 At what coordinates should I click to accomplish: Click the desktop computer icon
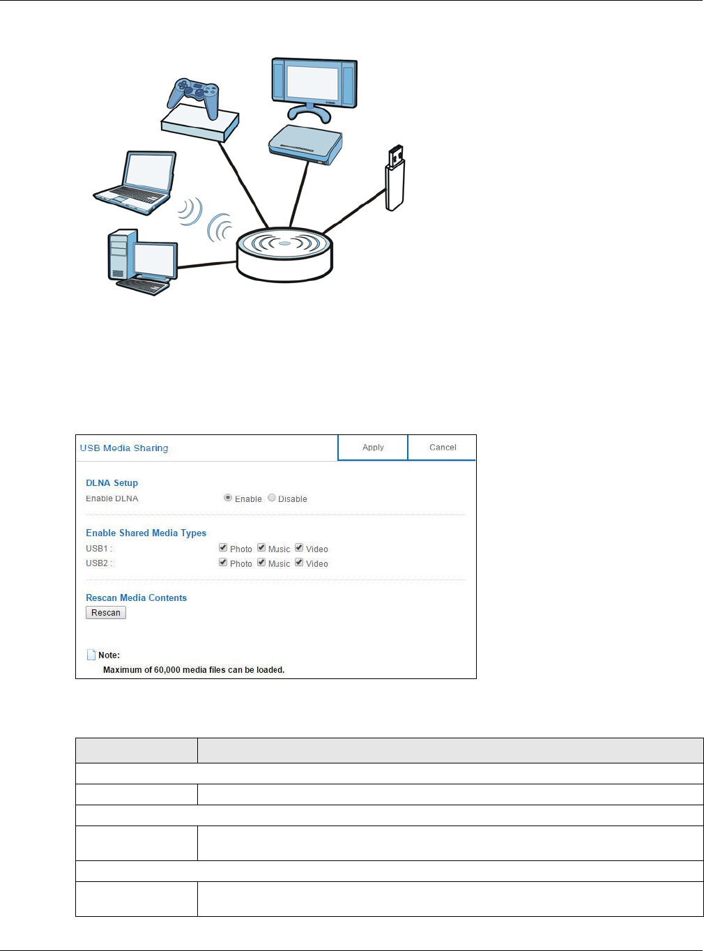[143, 263]
